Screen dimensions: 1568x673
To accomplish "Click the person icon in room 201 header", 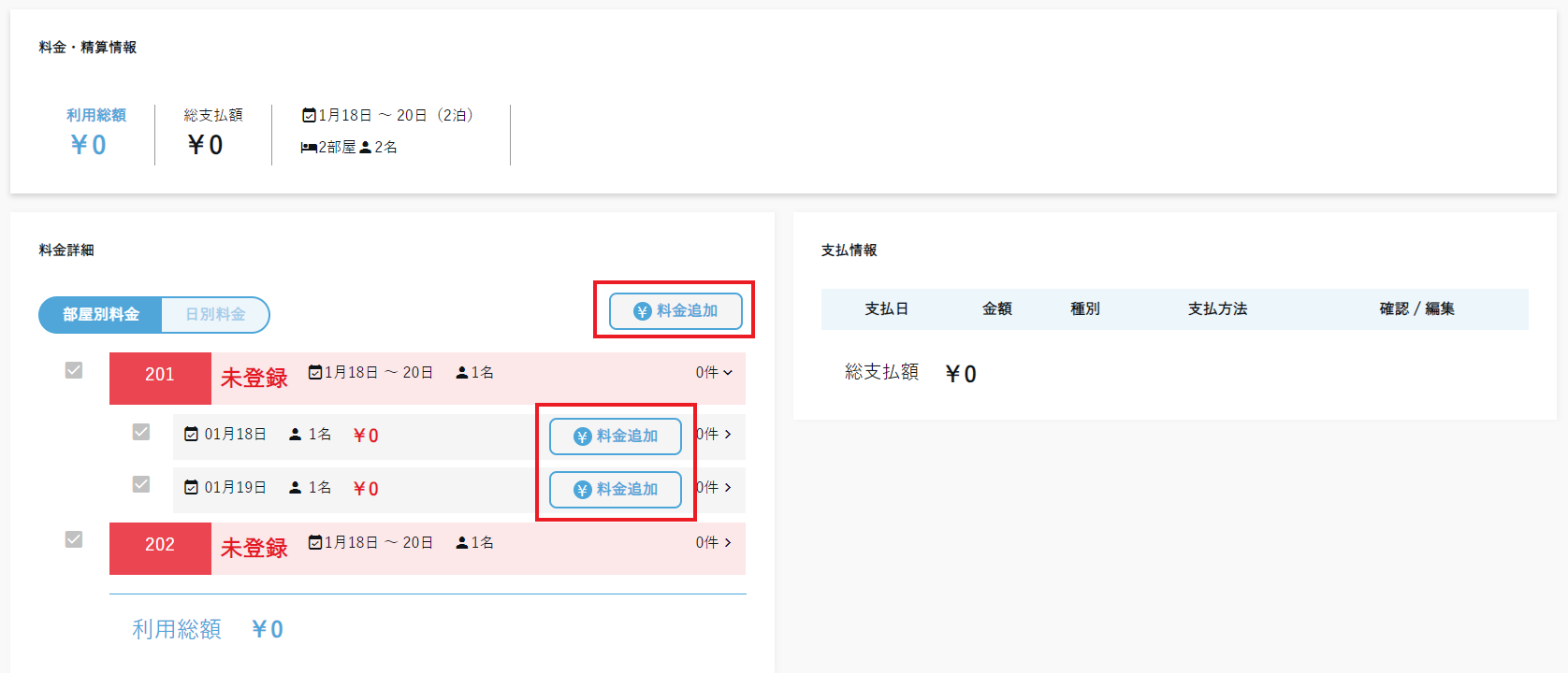I will [462, 373].
